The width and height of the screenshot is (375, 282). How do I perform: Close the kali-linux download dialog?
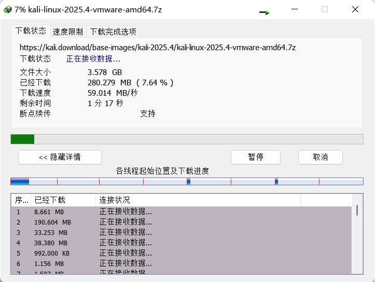[x=355, y=9]
